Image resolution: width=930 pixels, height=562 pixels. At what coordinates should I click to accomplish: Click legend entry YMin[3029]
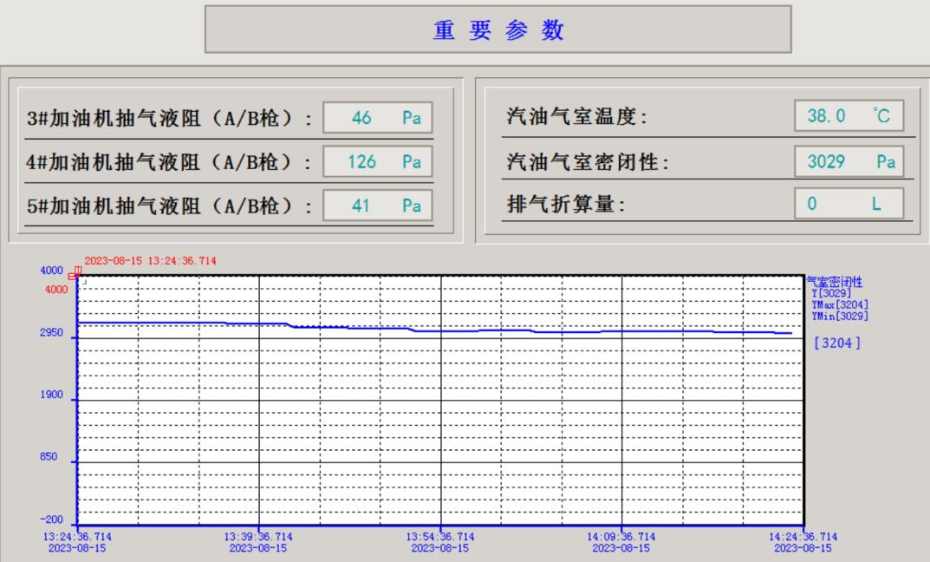840,316
